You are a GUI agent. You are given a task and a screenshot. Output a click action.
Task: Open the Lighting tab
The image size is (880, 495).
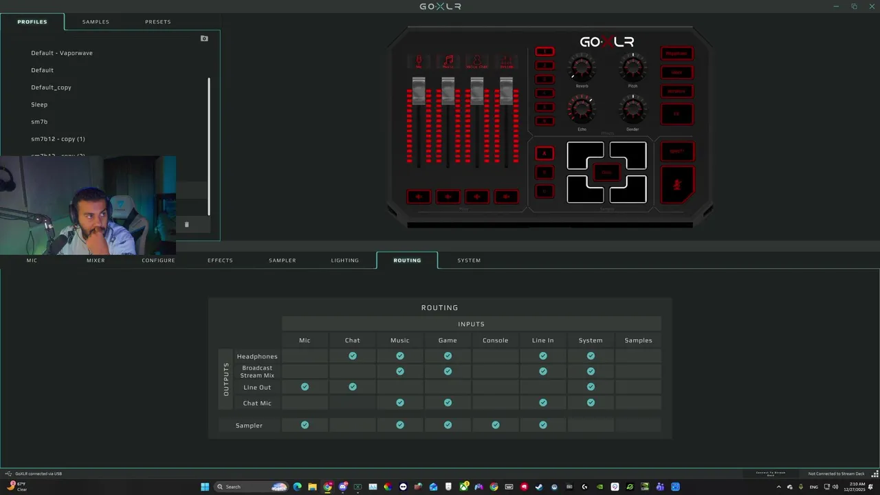(x=344, y=261)
